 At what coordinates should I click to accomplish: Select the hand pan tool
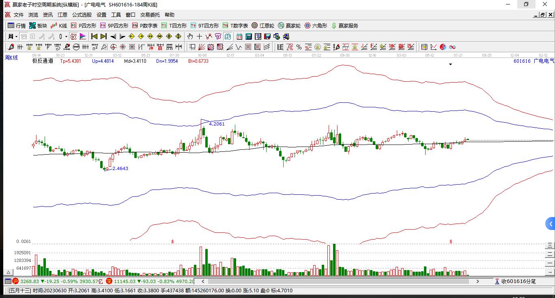[x=190, y=36]
